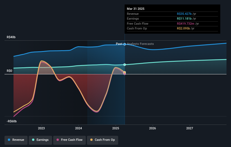Click the Mar 31 2025 tooltip date
The width and height of the screenshot is (231, 147).
pyautogui.click(x=136, y=9)
